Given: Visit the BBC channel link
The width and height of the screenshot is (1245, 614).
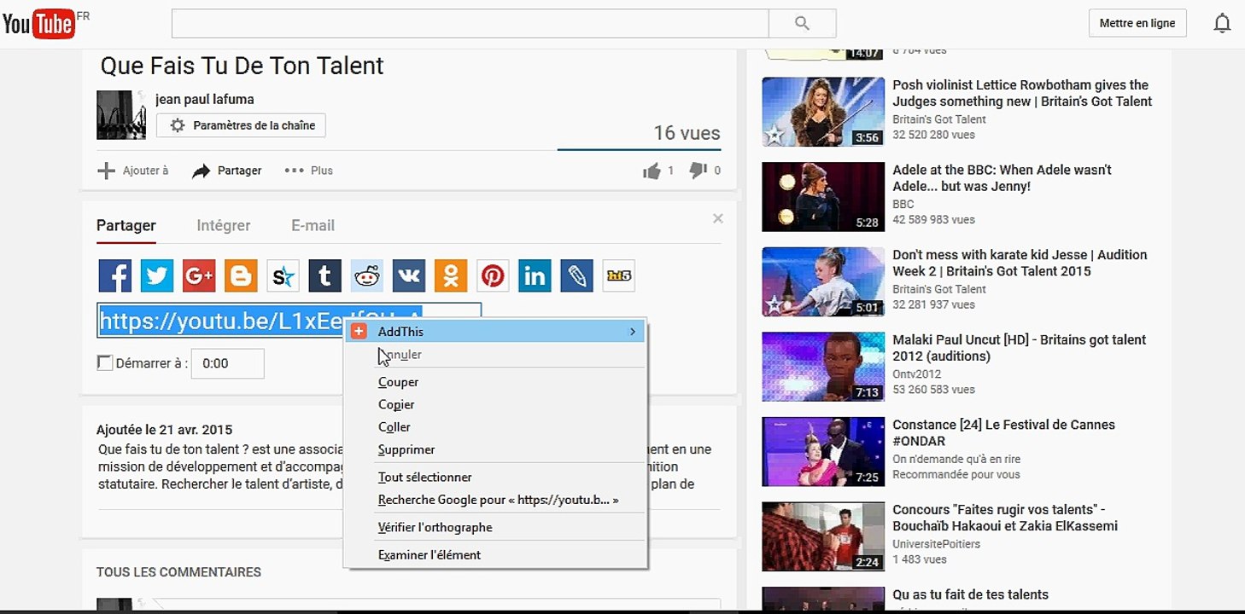Looking at the screenshot, I should 903,204.
